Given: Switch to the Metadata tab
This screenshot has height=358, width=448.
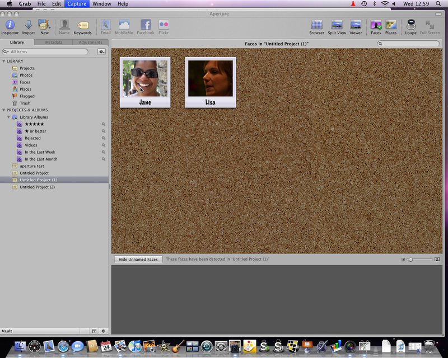Looking at the screenshot, I should coord(53,43).
